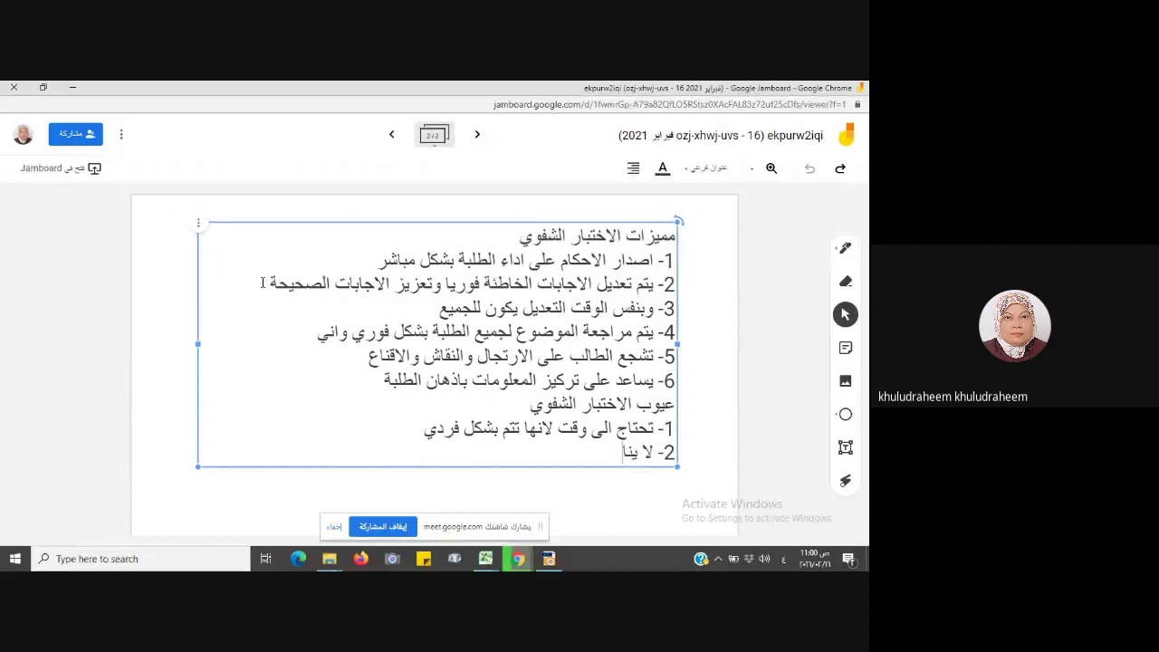Expand the dropdown arrow beside zoom
Viewport: 1159px width, 652px height.
[752, 168]
